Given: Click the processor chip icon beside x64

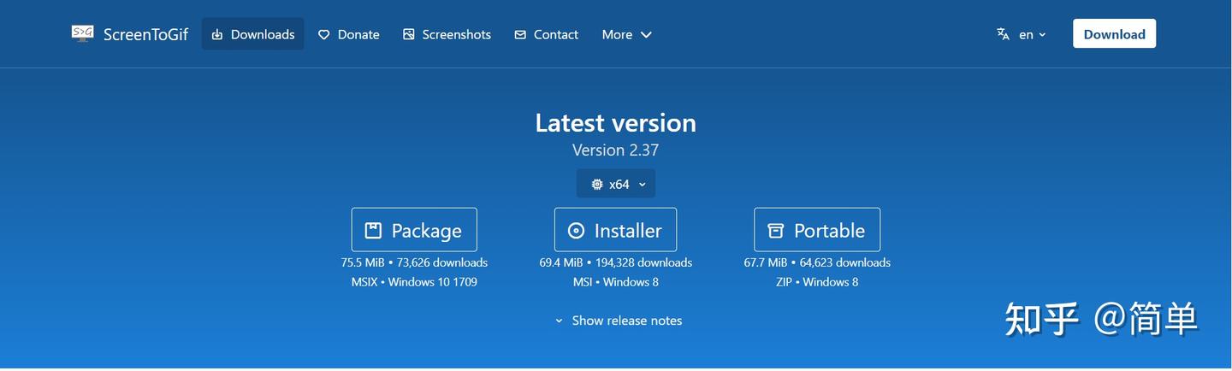Looking at the screenshot, I should (597, 184).
